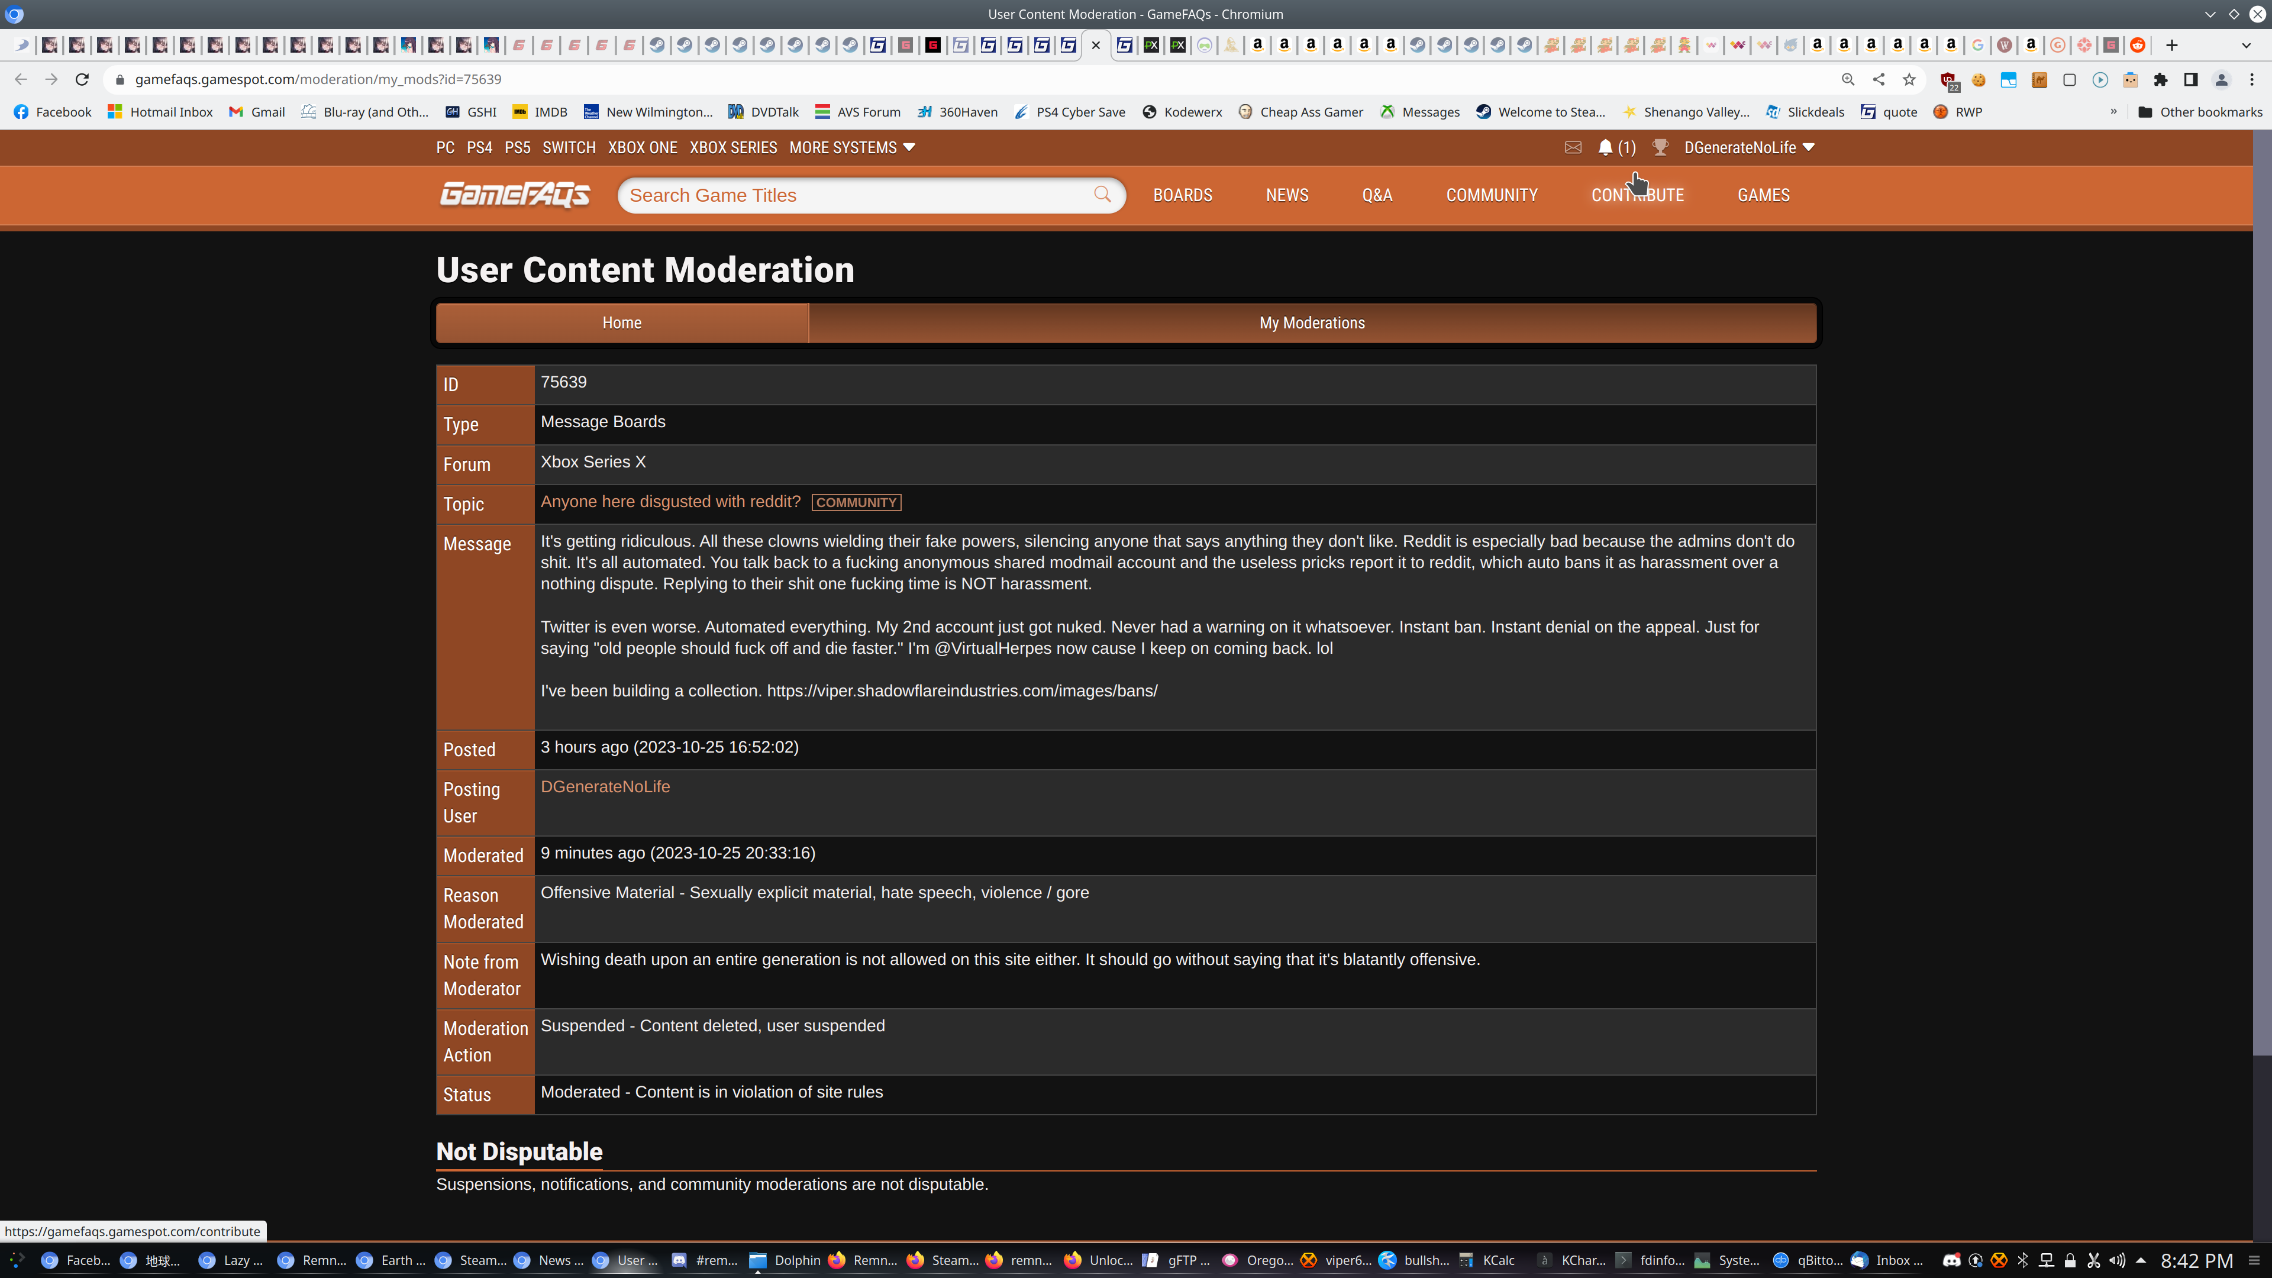This screenshot has height=1278, width=2272.
Task: Click the share page icon in address bar
Action: point(1879,79)
